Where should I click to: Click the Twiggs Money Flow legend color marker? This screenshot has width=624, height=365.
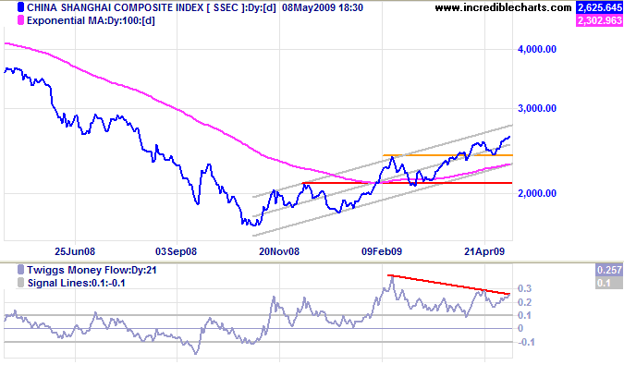pos(20,270)
